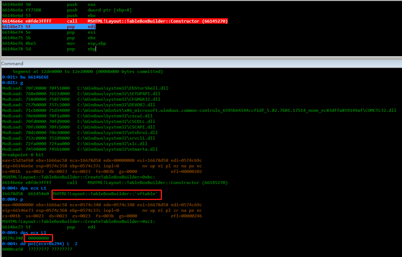
Task: Click segment register line ending efl=00000246
Action: point(102,216)
